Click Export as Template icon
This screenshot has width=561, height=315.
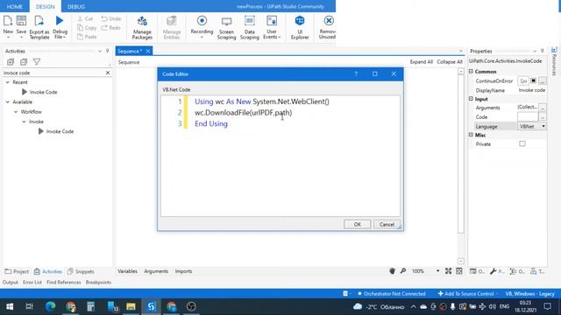(x=39, y=21)
